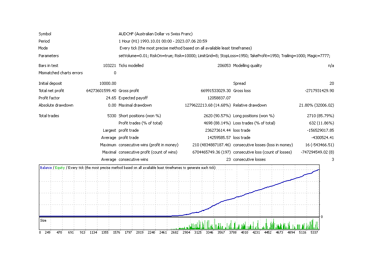The height and width of the screenshot is (262, 372).
Task: Click Total net profit value 64273601599.40
Action: click(x=101, y=91)
